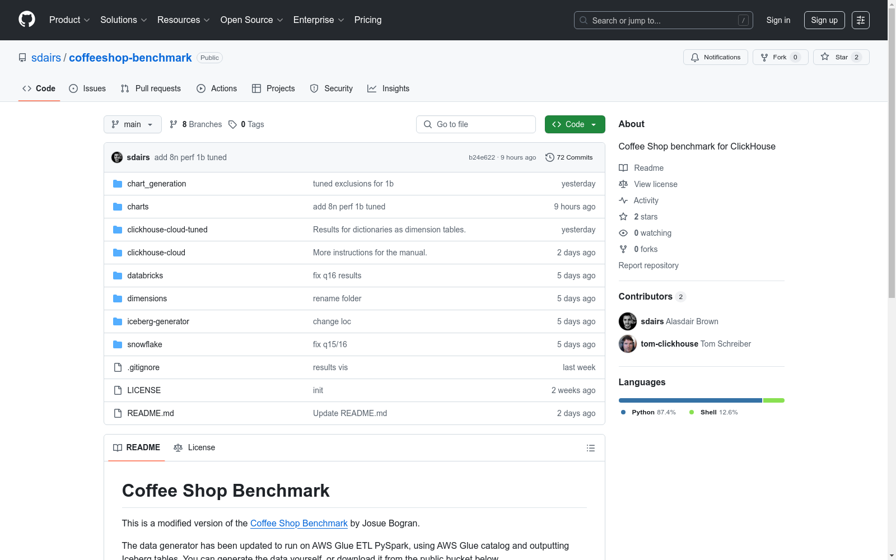Screen dimensions: 896x560
Task: Follow the Coffee Shop Benchmark link in README
Action: point(299,523)
